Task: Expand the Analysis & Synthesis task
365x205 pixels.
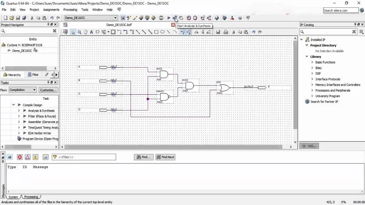Action: pyautogui.click(x=19, y=111)
